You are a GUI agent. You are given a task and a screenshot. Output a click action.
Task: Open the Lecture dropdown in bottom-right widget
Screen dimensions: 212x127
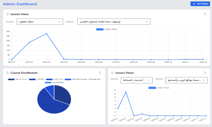point(186,80)
